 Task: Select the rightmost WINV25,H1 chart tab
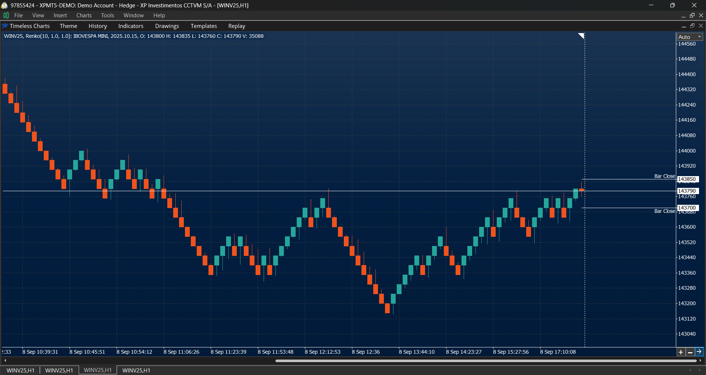135,370
